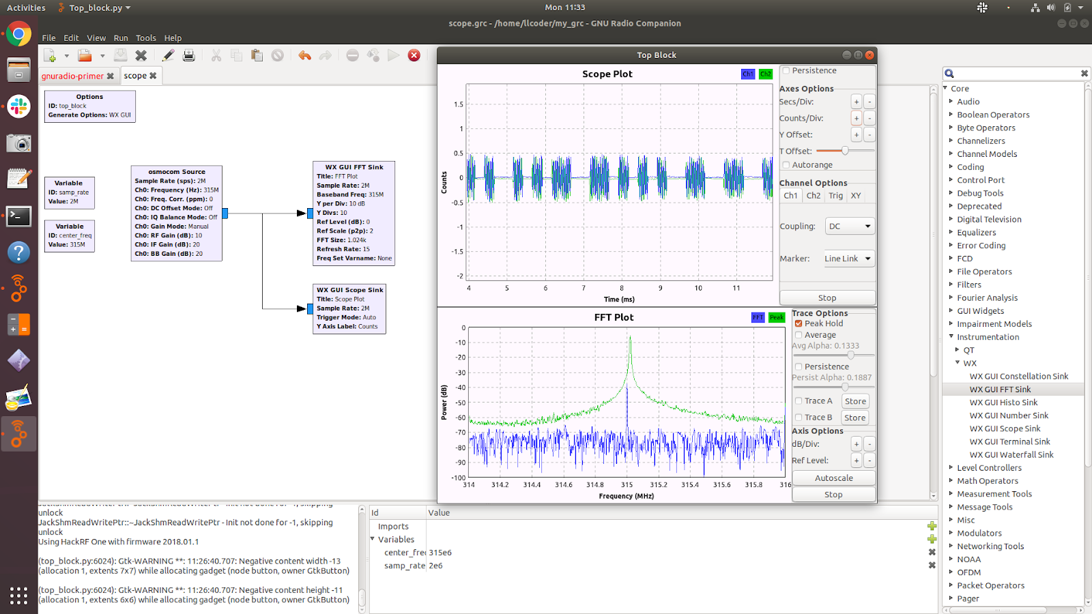This screenshot has width=1092, height=614.
Task: Enable Autorange in Axes Options
Action: [786, 165]
